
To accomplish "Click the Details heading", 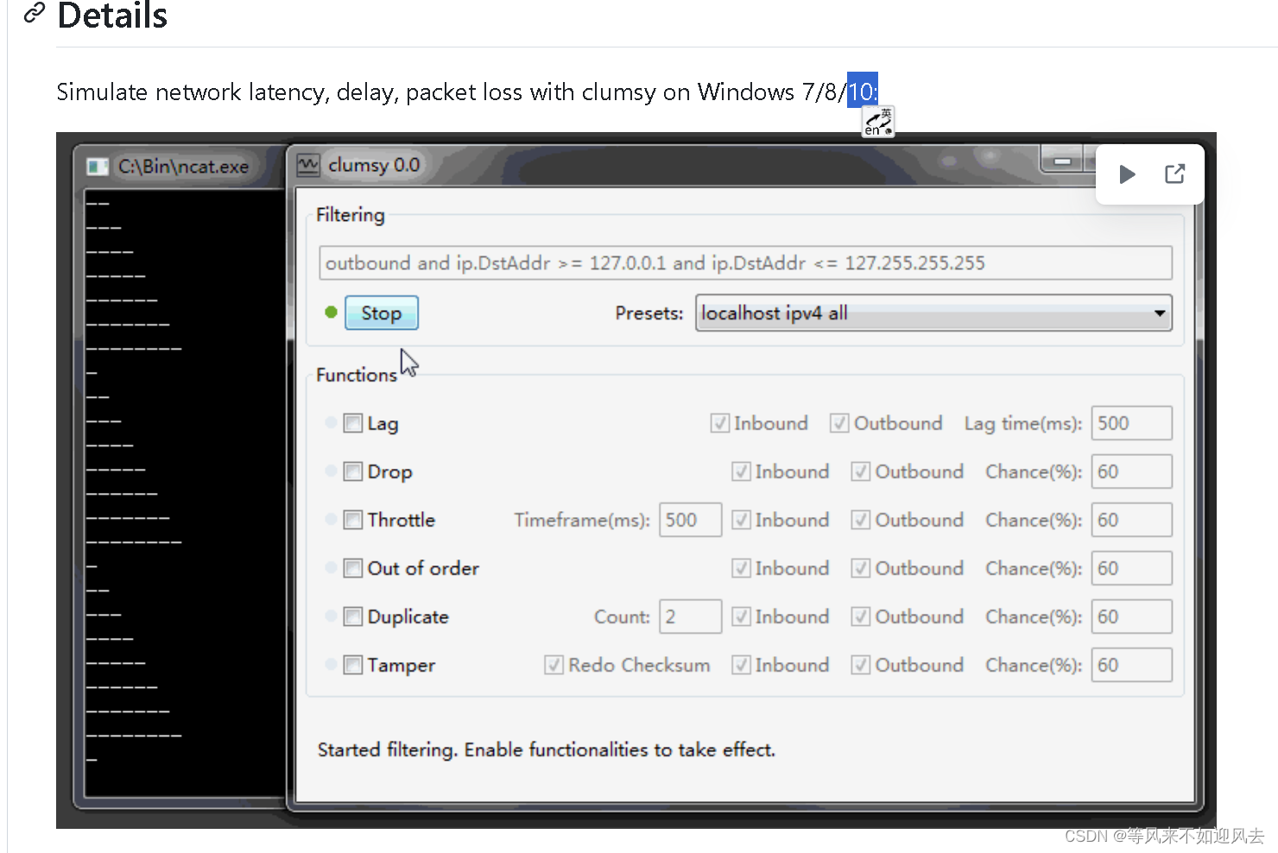I will click(x=112, y=15).
